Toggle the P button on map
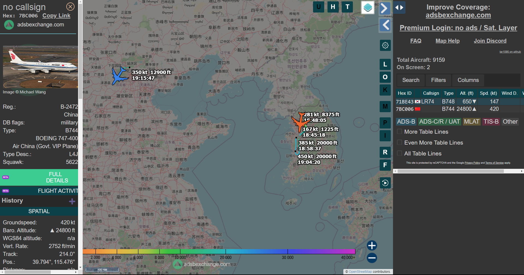 click(x=385, y=123)
